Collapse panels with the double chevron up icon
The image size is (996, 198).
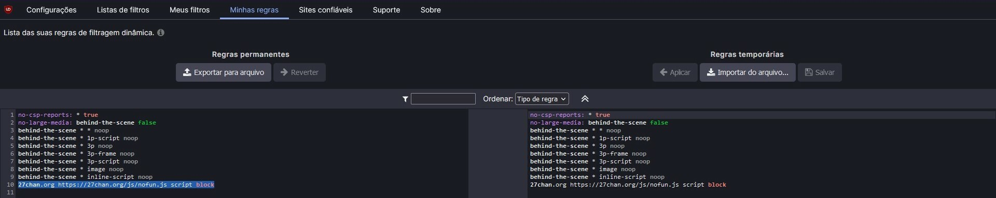tap(585, 99)
